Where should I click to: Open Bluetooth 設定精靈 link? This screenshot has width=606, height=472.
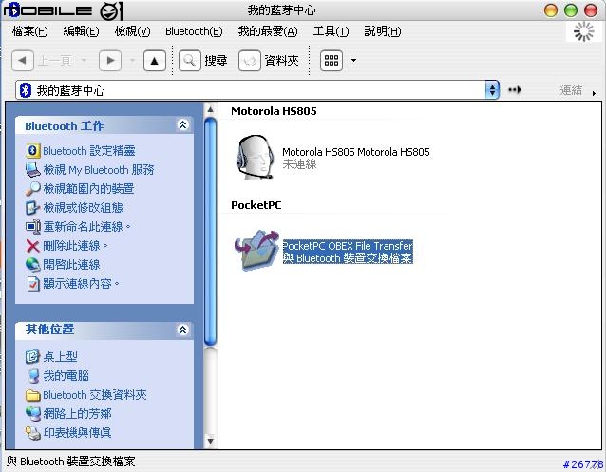[x=89, y=151]
